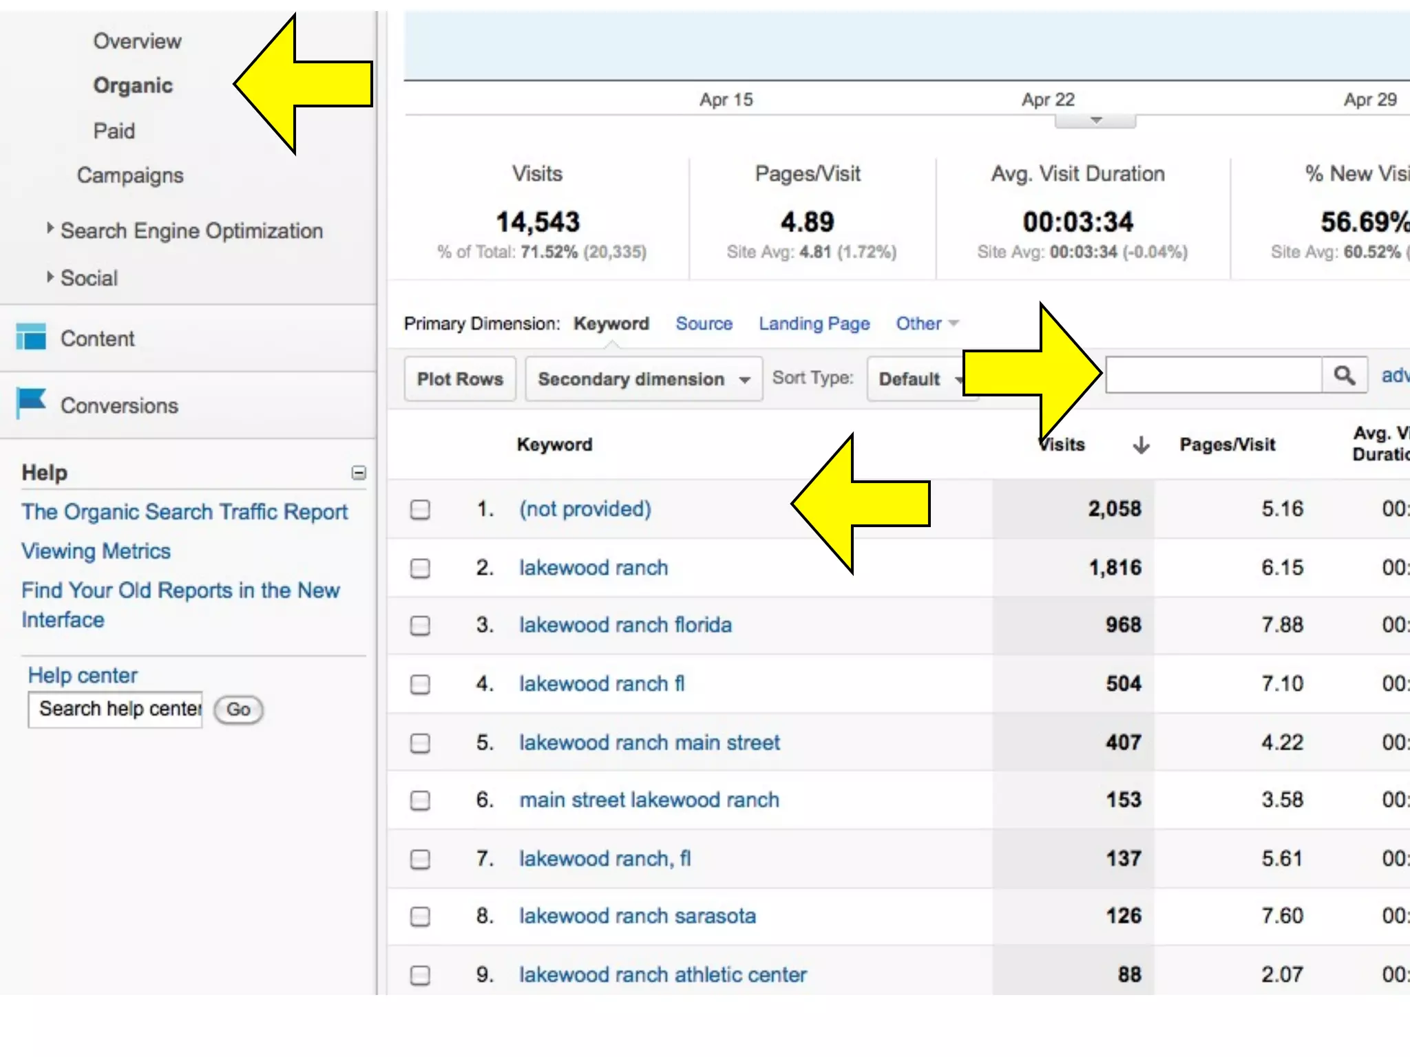Image resolution: width=1410 pixels, height=1057 pixels.
Task: Click the keyword filter search field
Action: [x=1213, y=375]
